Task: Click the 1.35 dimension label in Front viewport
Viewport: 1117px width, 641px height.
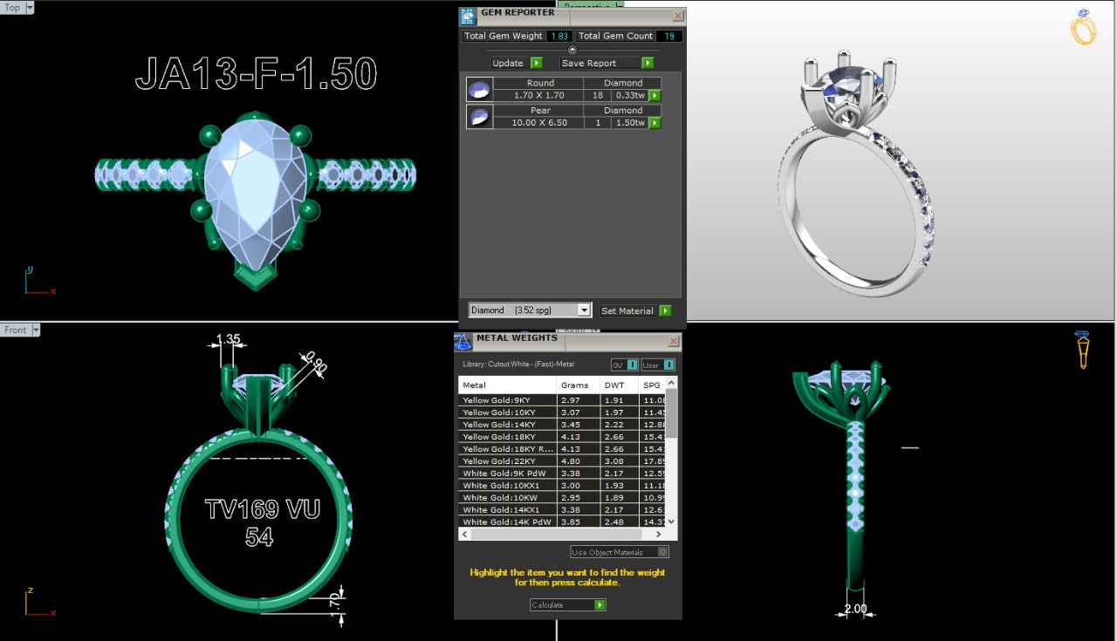Action: point(228,339)
